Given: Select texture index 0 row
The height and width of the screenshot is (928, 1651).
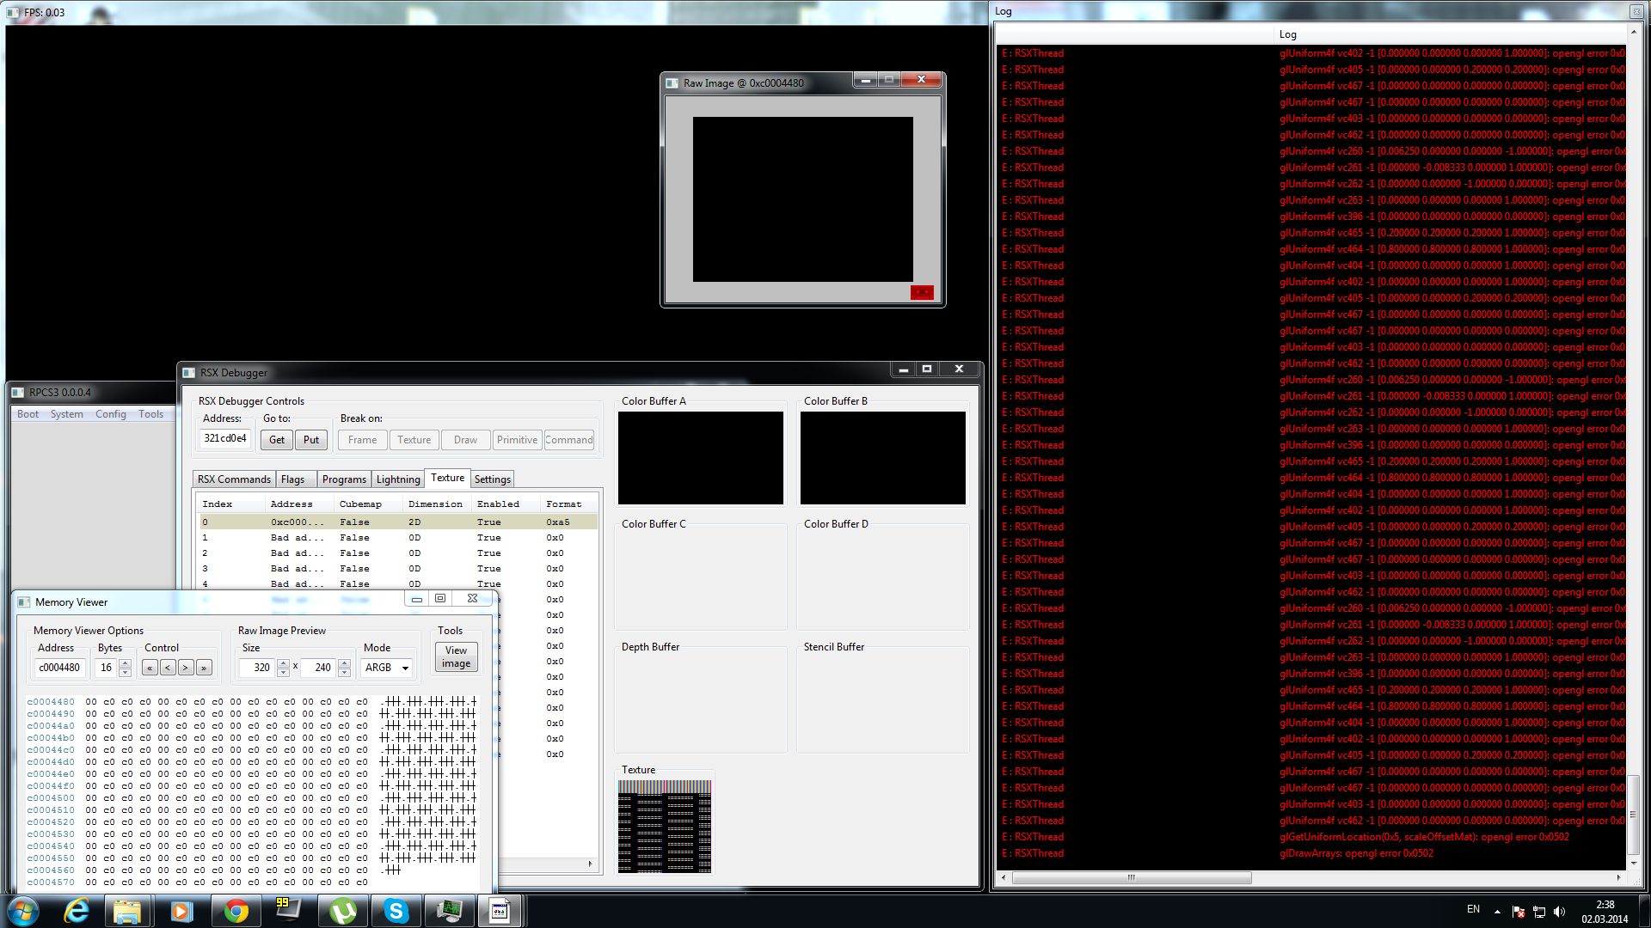Looking at the screenshot, I should (x=396, y=522).
